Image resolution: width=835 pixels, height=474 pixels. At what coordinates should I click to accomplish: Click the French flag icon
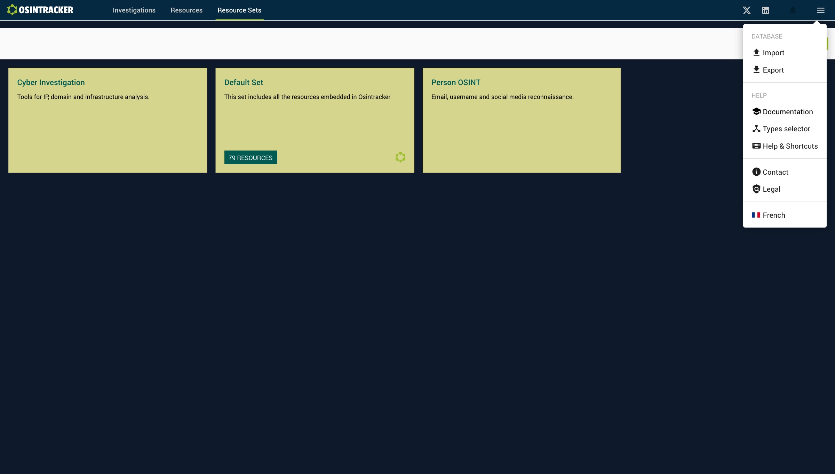point(756,215)
